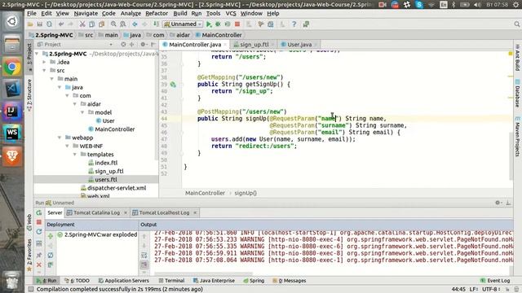Launch Chrome from the Ubuntu dock

point(12,67)
